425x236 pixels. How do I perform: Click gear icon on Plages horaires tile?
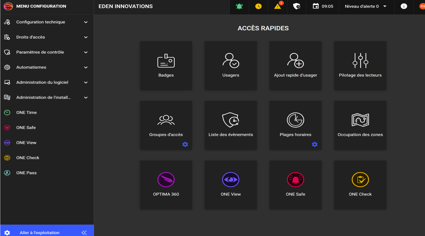click(x=314, y=144)
